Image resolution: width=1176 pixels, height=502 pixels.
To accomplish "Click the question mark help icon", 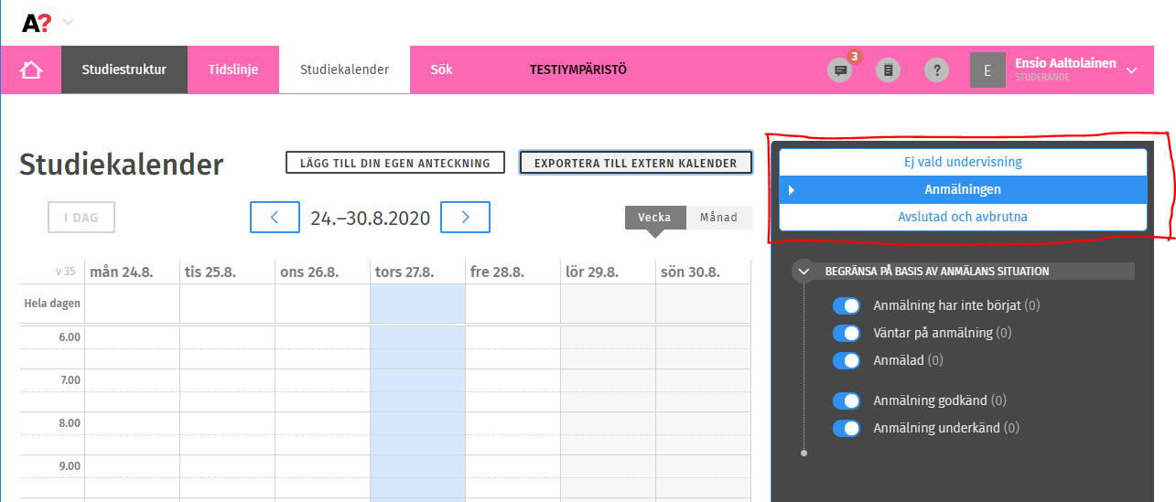I will point(935,70).
